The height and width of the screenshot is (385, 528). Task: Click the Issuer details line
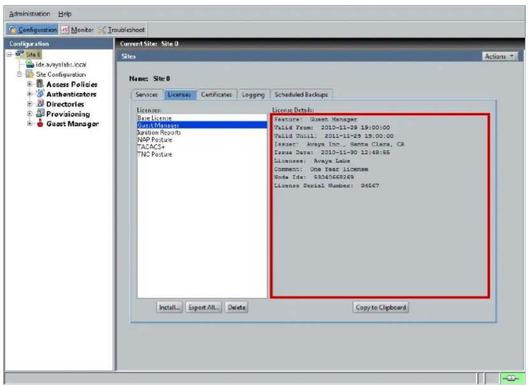pyautogui.click(x=339, y=144)
